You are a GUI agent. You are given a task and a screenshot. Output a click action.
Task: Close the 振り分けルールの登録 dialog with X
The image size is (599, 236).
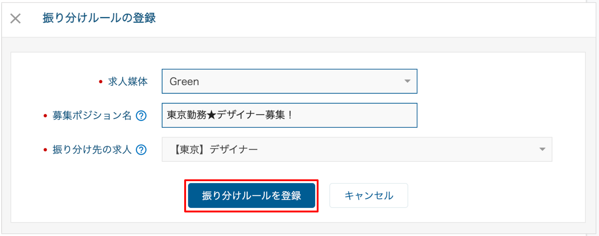coord(15,19)
